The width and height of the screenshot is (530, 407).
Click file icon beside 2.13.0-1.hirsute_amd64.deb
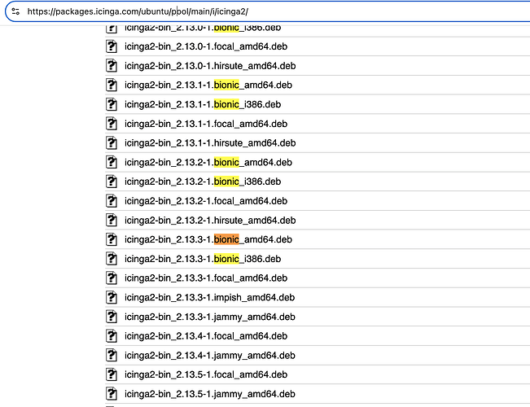[x=112, y=65]
